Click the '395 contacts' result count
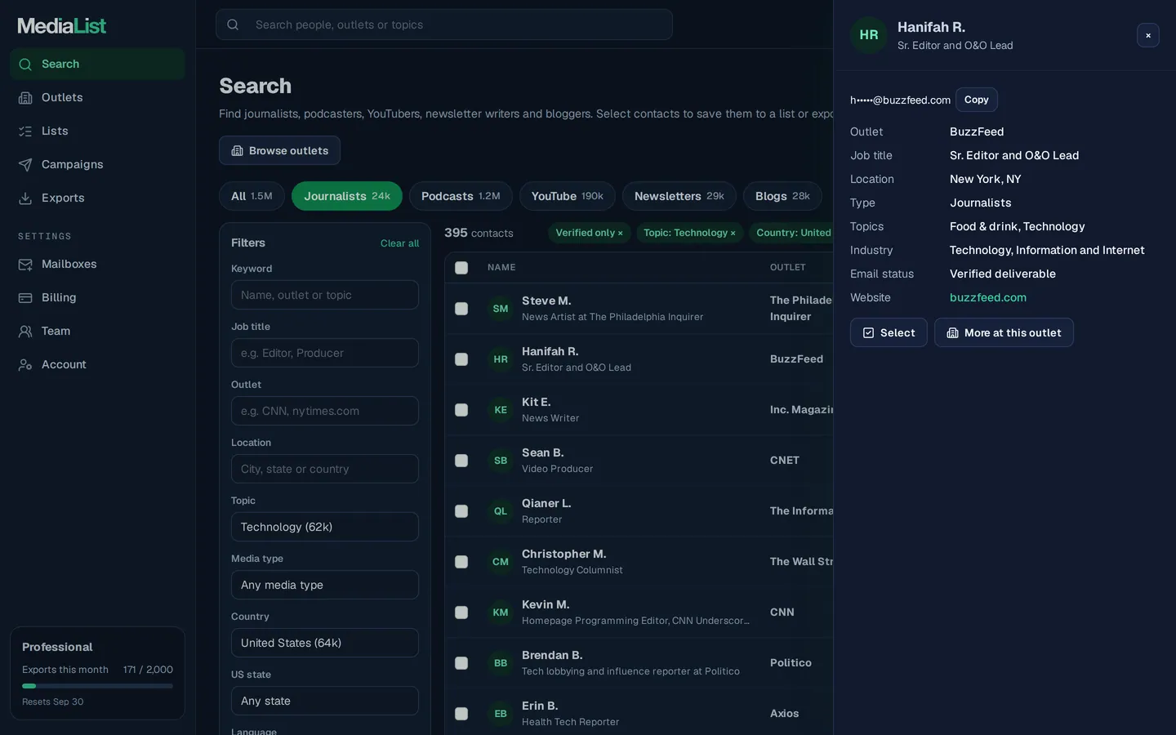The image size is (1176, 735). pos(479,234)
